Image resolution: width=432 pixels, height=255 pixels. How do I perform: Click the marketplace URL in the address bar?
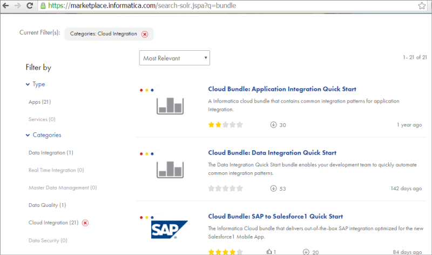point(142,5)
